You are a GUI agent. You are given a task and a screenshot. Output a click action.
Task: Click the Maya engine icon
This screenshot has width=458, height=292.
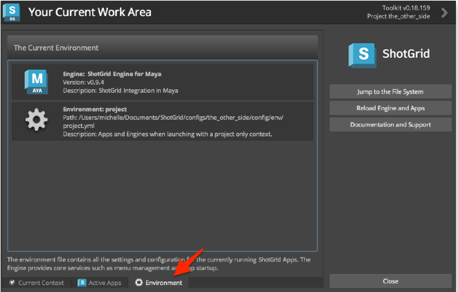(37, 82)
